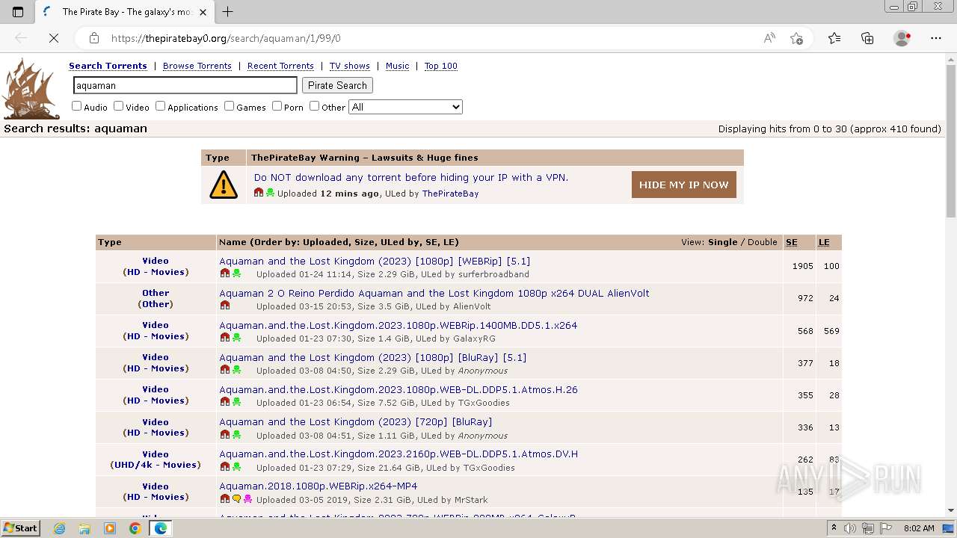View the Top 100 list

441,66
